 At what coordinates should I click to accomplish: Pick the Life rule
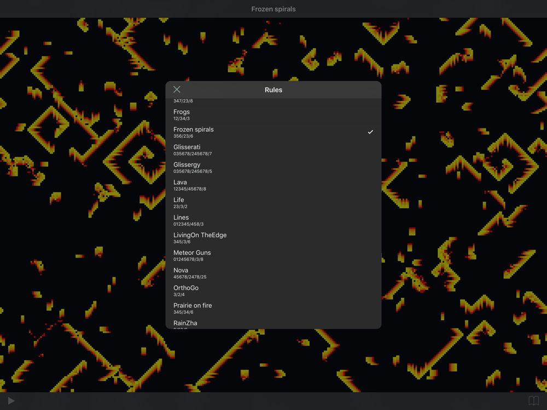[x=273, y=203]
